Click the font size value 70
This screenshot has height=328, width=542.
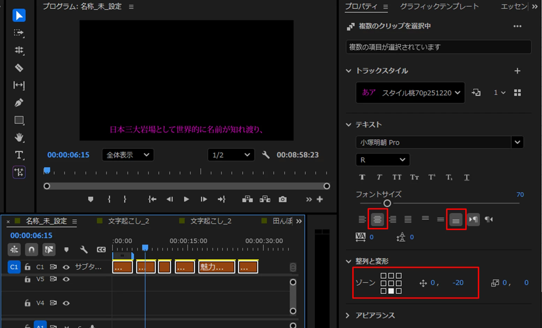(x=520, y=194)
